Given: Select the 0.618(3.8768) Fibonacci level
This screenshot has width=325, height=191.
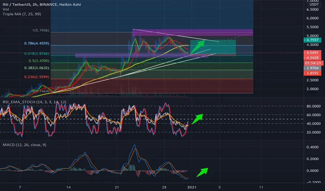Looking at the screenshot, I should 37,54.
